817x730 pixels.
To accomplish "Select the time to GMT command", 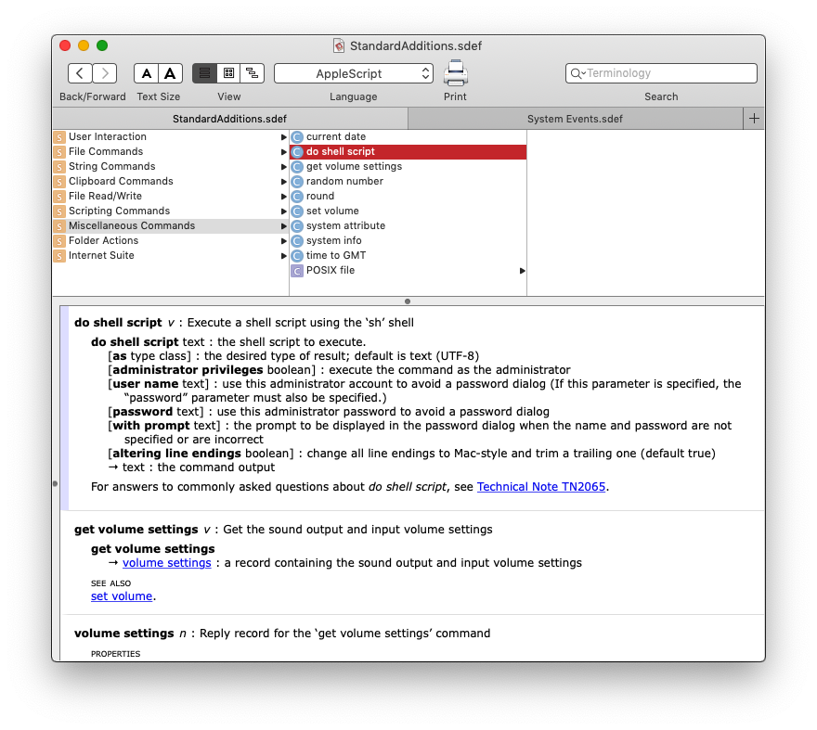I will coord(408,255).
